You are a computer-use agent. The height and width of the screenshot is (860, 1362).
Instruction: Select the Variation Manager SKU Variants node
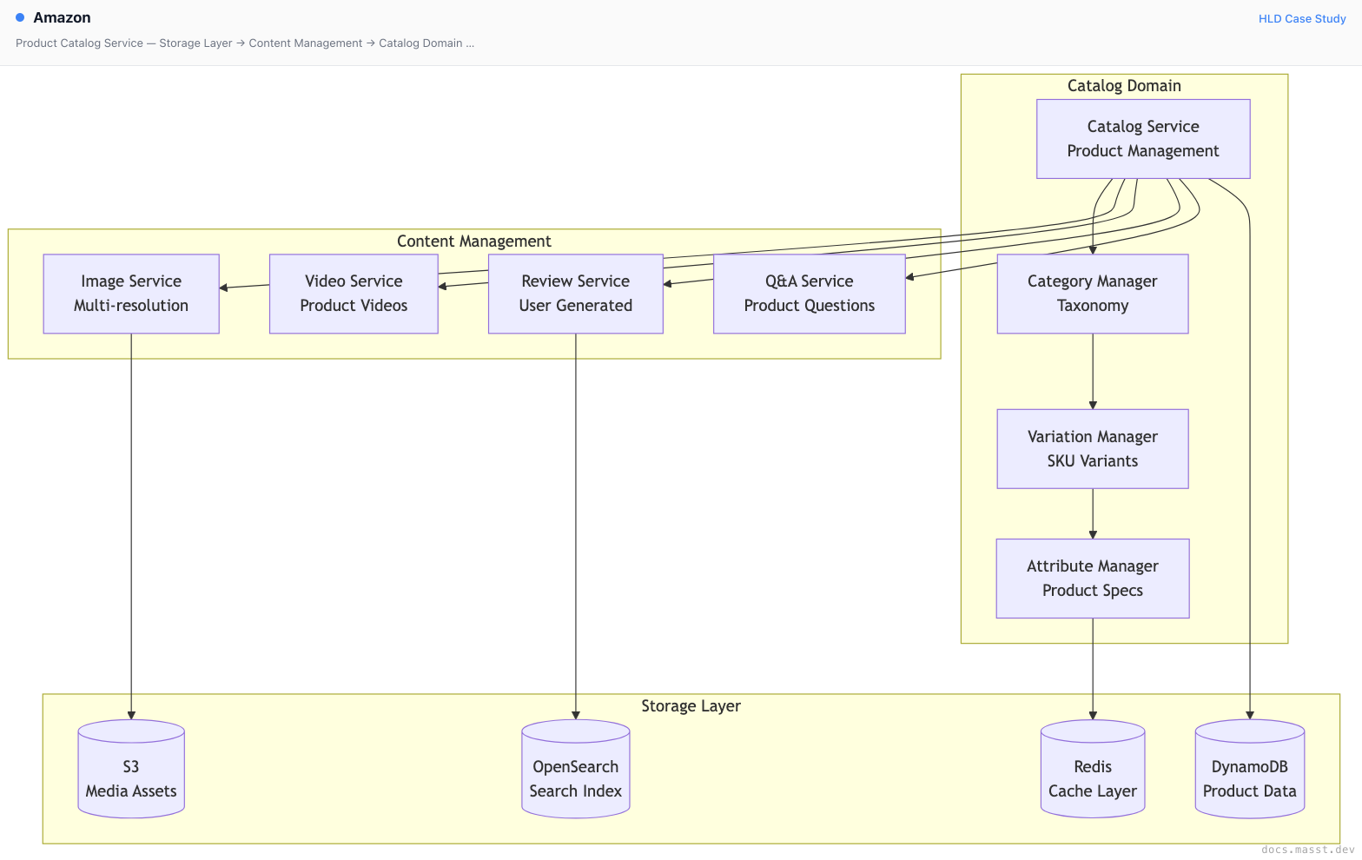[1093, 449]
